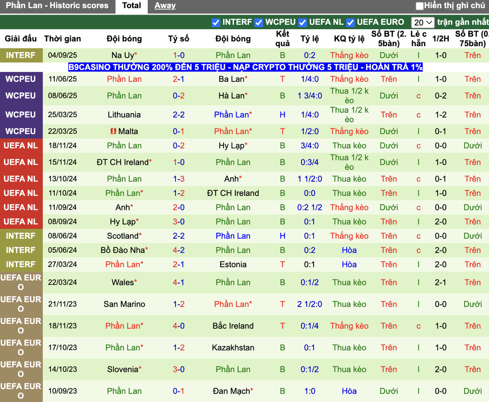Click the 4-0 score against Bắc Ireland
Screen dimensions: 489x402
point(179,326)
